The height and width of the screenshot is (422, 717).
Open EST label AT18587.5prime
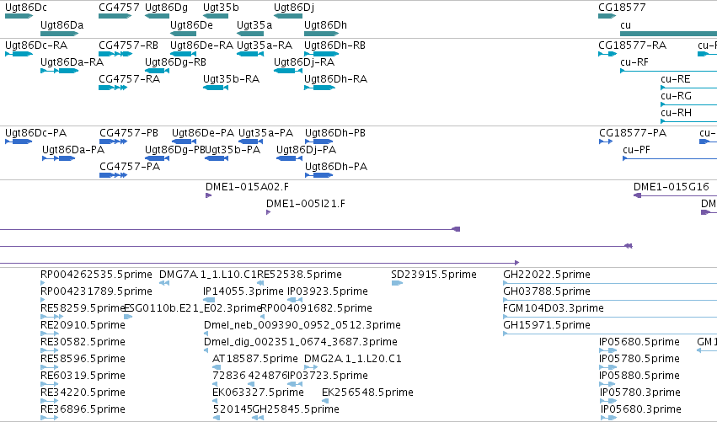tap(255, 359)
